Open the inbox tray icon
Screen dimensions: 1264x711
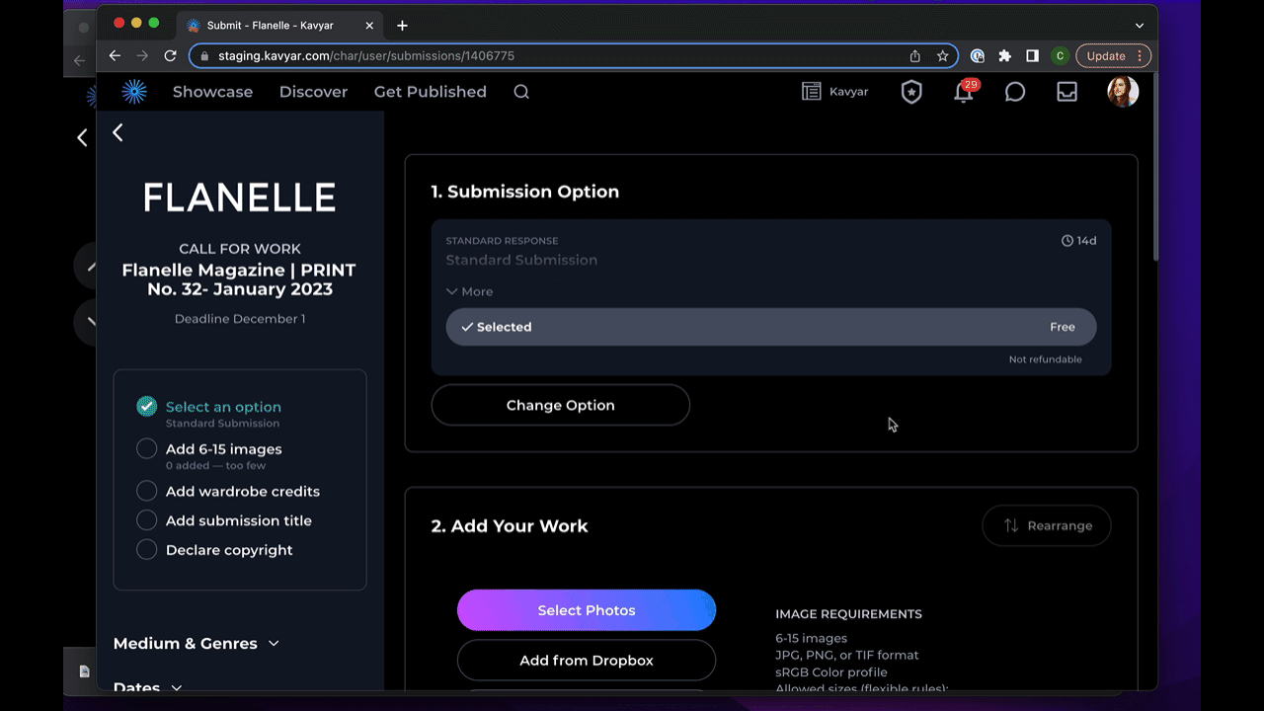pos(1066,92)
